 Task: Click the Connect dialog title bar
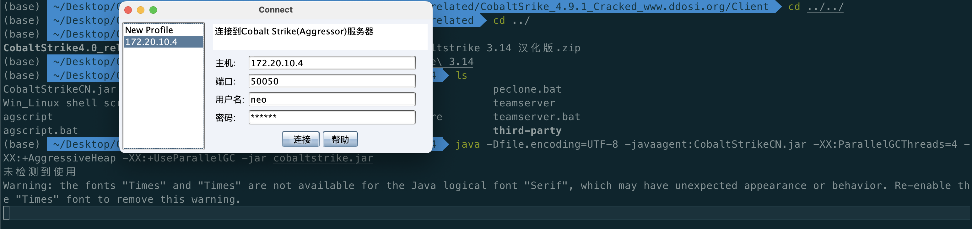pos(275,10)
